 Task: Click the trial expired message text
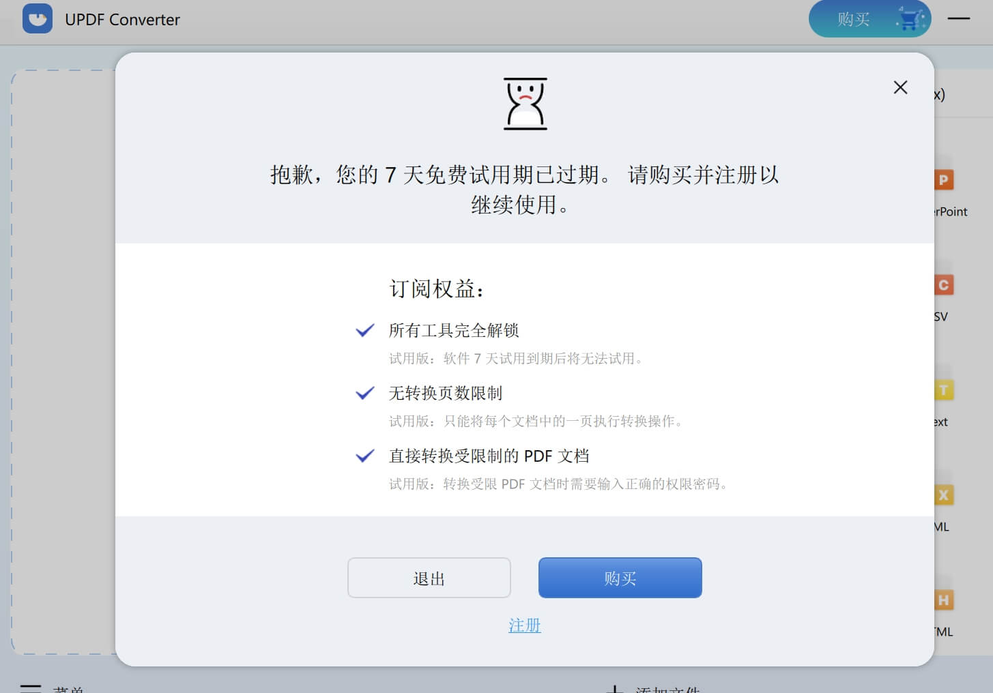524,189
